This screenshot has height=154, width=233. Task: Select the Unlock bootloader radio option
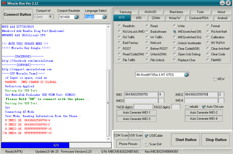[x=175, y=43]
